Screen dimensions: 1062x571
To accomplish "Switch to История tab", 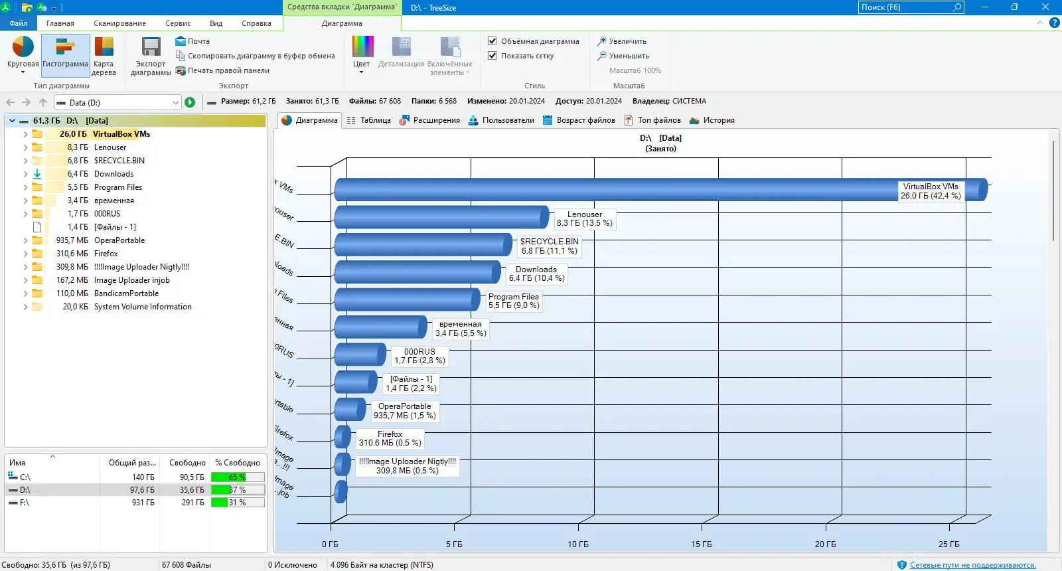I will (712, 120).
